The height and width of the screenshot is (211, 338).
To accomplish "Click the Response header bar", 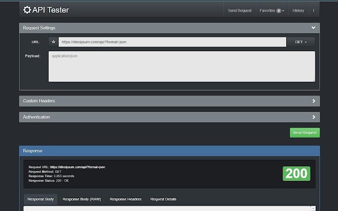I will pyautogui.click(x=170, y=151).
